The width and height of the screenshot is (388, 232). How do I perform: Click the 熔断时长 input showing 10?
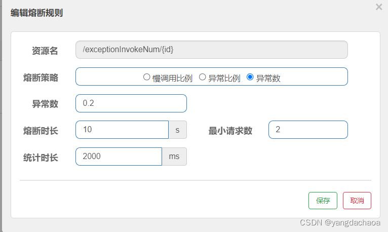click(x=122, y=130)
